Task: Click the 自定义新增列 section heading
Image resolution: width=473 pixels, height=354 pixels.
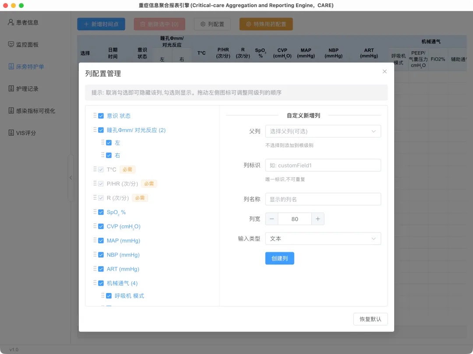Action: [304, 115]
